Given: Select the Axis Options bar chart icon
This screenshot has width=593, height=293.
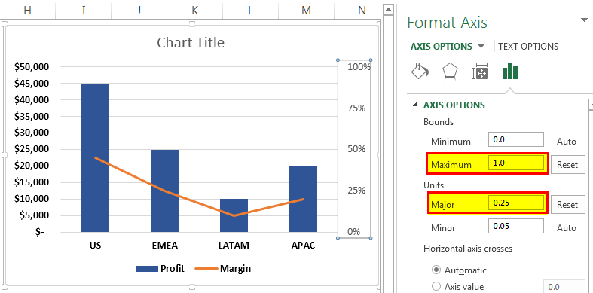Looking at the screenshot, I should 510,71.
